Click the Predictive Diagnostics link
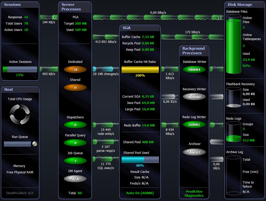This screenshot has width=266, height=201. [194, 193]
